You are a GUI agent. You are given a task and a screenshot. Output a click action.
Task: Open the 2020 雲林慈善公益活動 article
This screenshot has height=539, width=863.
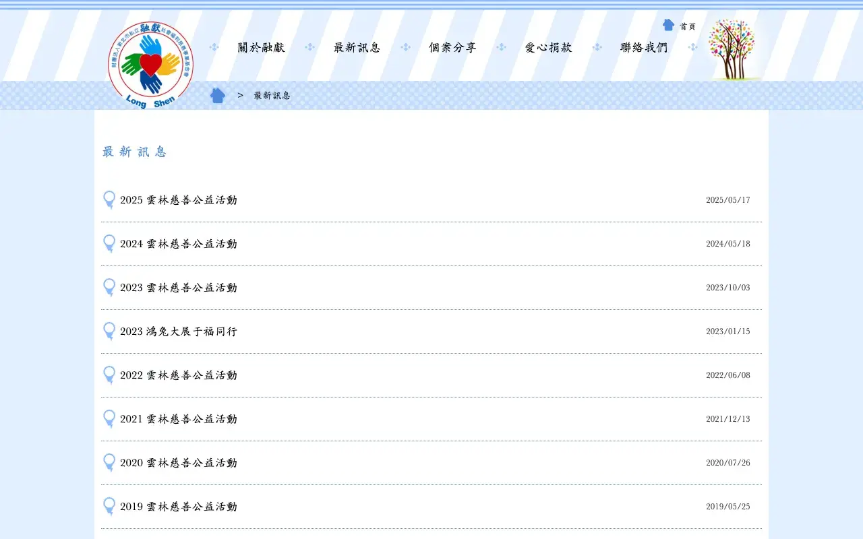click(179, 463)
